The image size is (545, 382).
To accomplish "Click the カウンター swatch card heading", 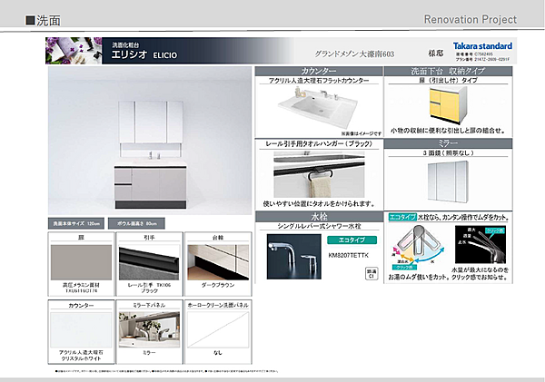I will tap(81, 305).
